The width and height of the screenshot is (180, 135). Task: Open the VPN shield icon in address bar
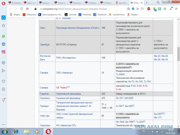[x=133, y=9]
